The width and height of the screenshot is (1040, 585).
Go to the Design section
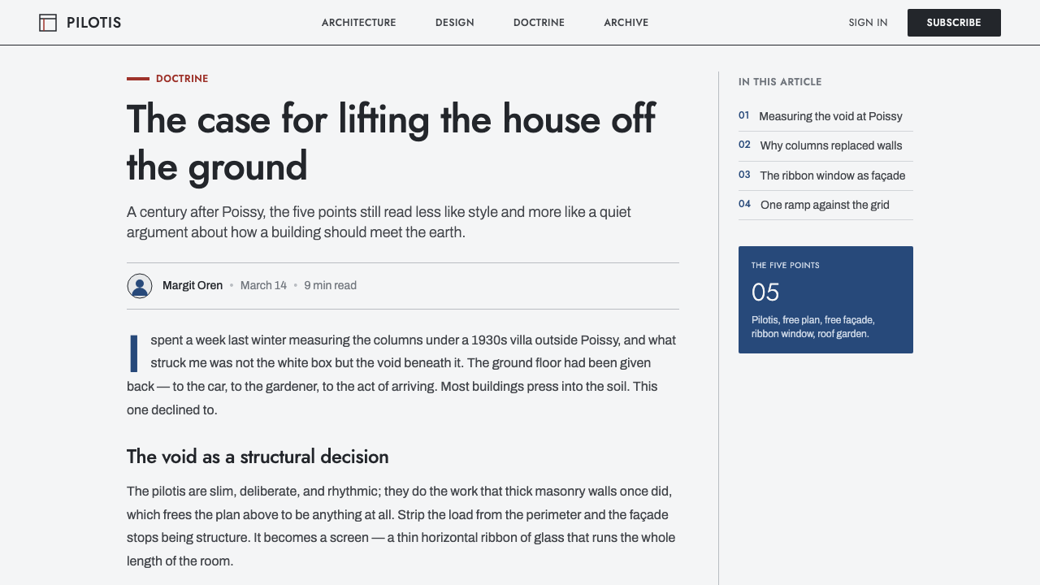[x=455, y=23]
